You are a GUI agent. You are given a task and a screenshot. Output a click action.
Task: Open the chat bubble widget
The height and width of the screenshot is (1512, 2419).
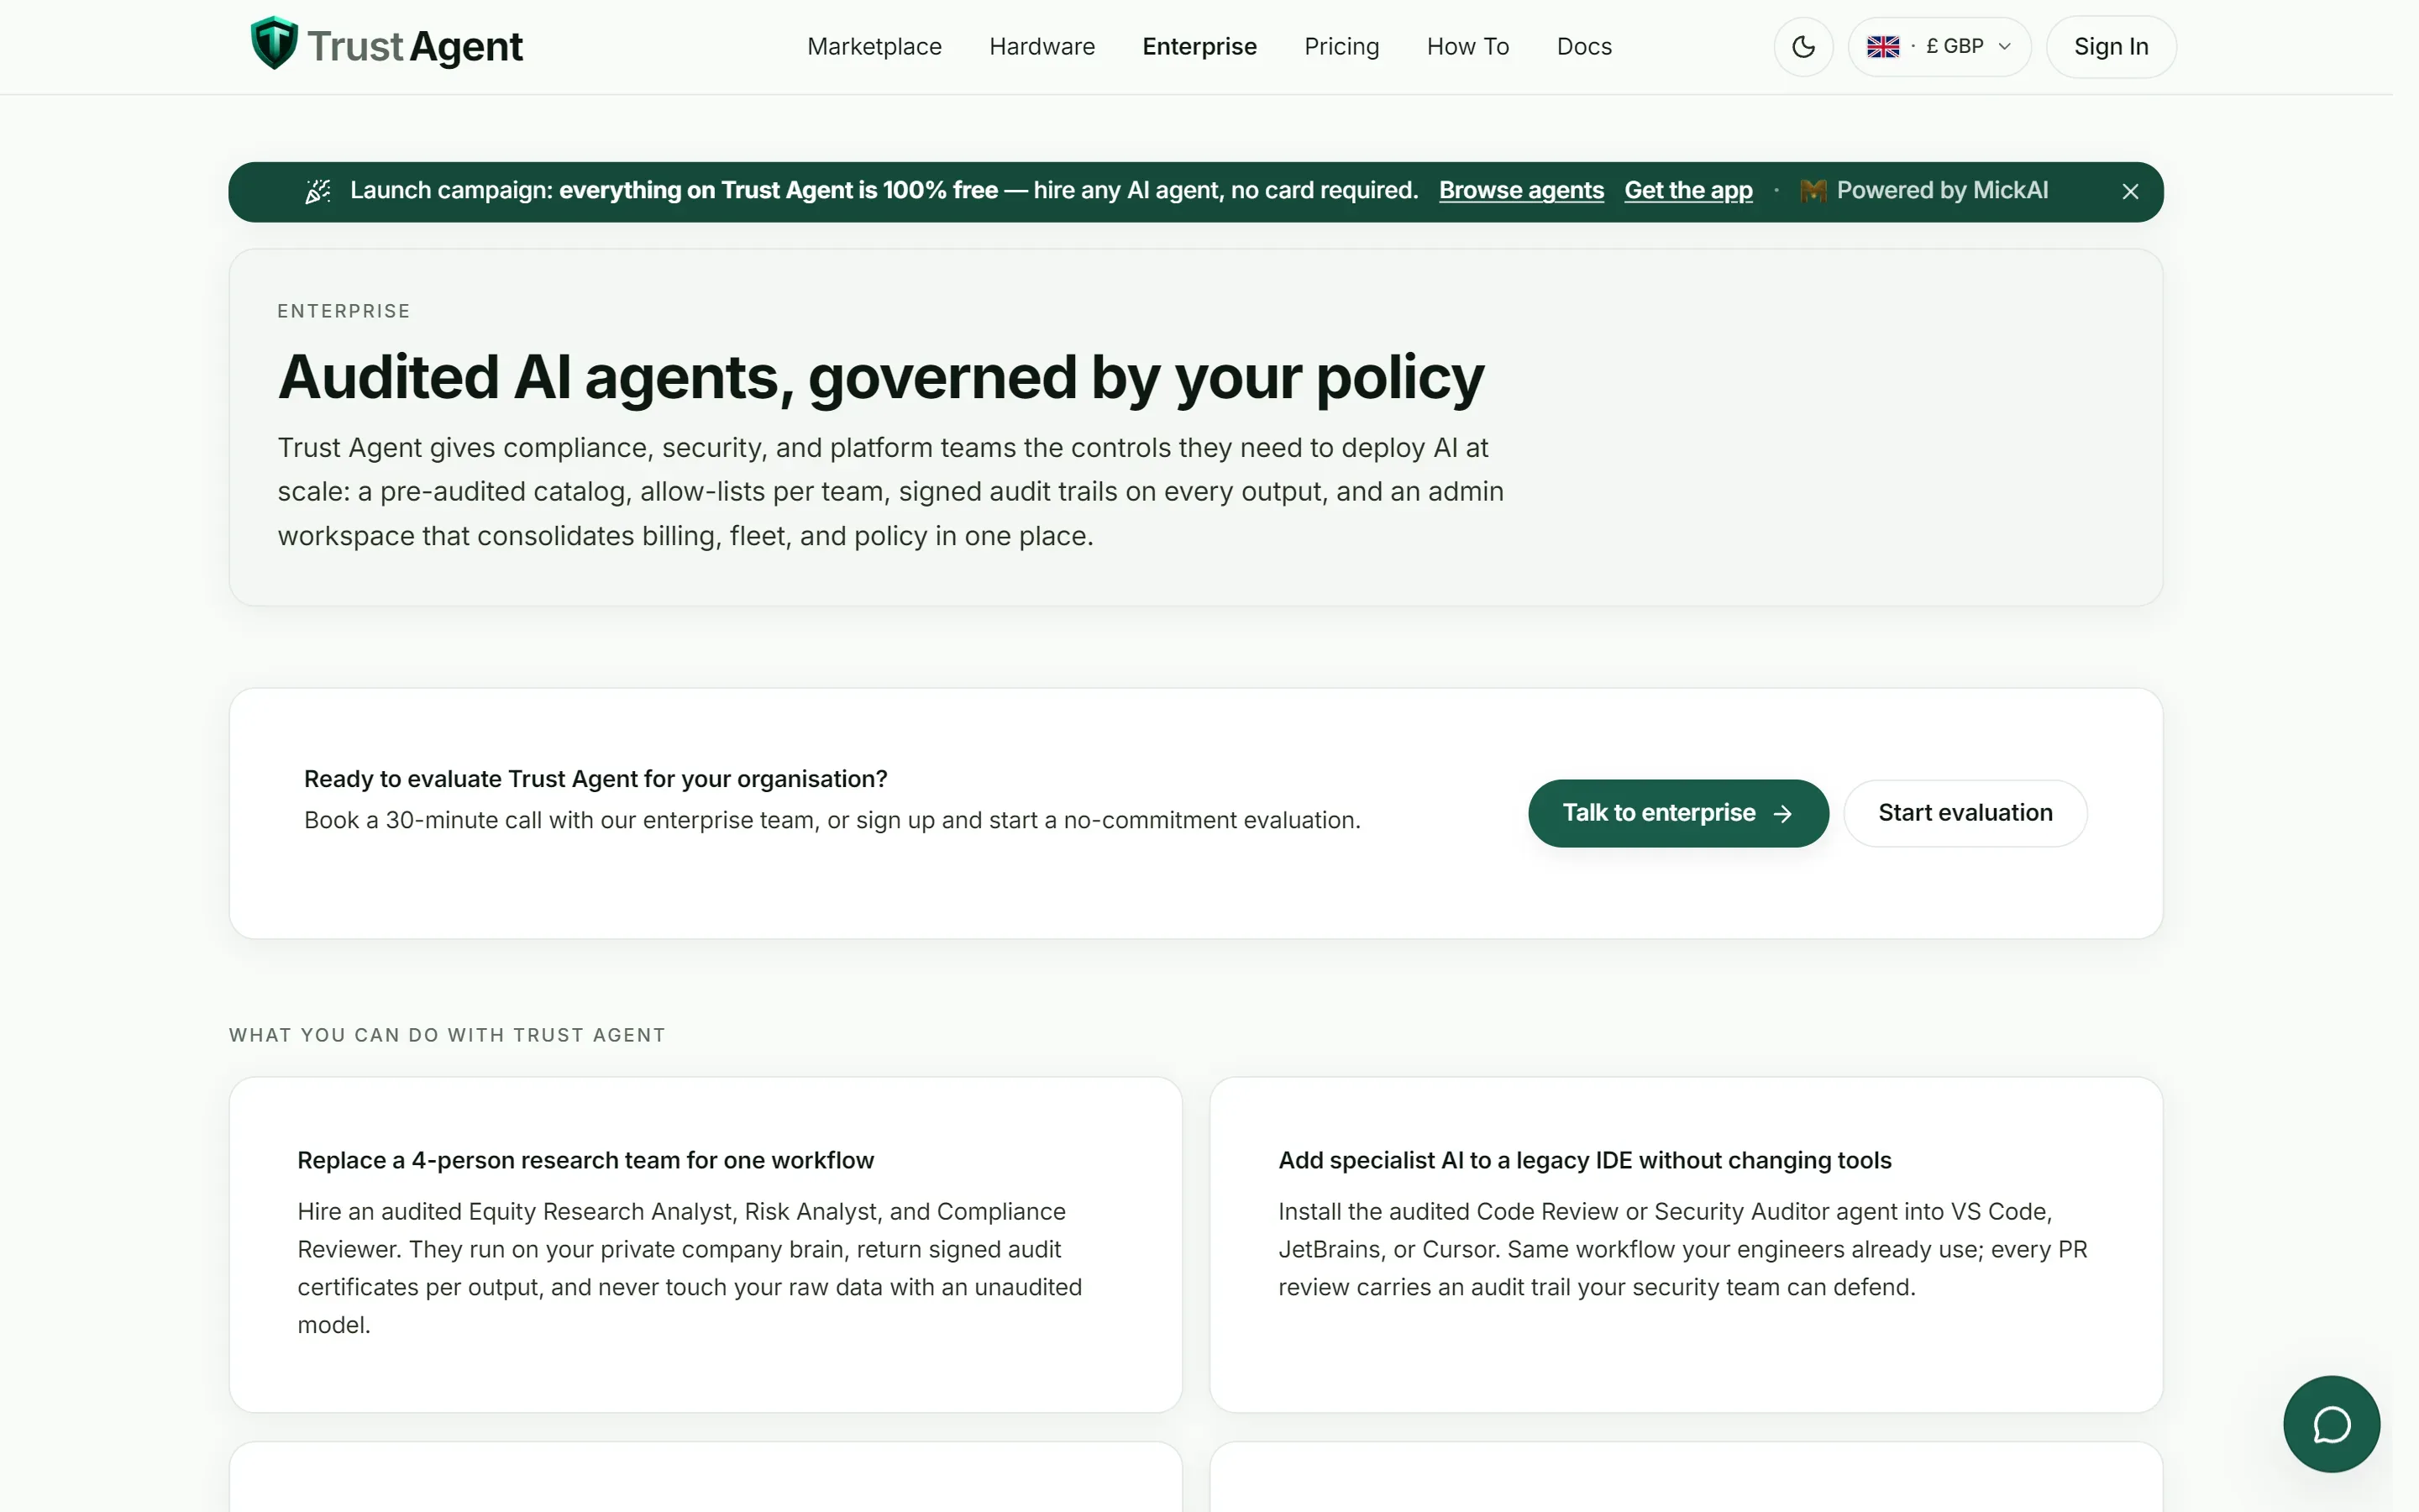2331,1424
